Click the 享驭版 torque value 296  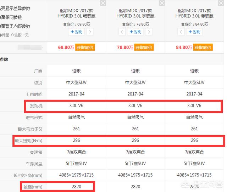pyautogui.click(x=135, y=140)
